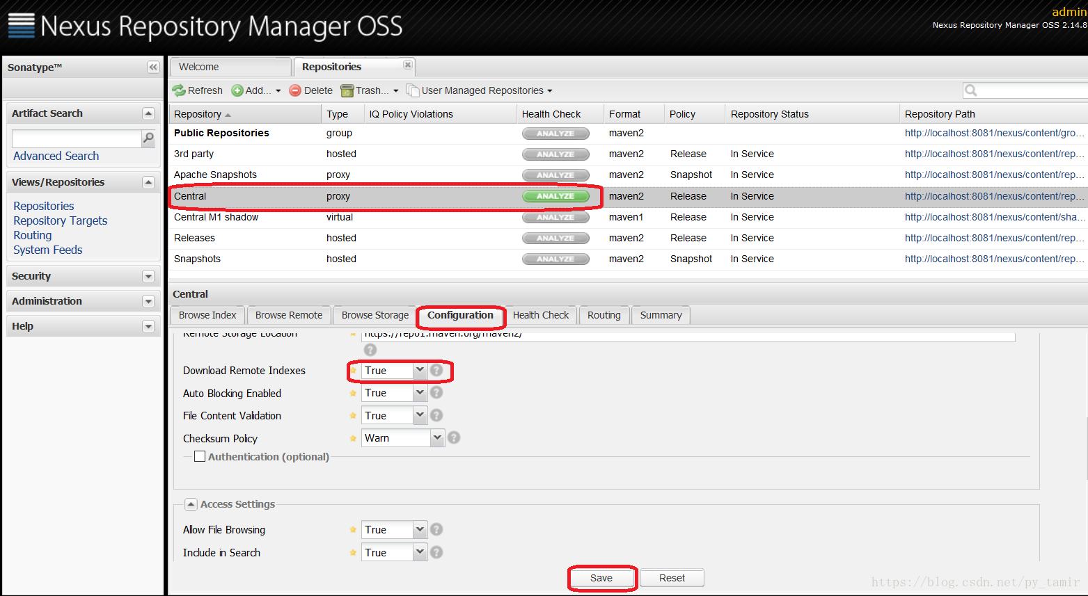Image resolution: width=1088 pixels, height=596 pixels.
Task: Open Include in Search dropdown
Action: click(420, 553)
